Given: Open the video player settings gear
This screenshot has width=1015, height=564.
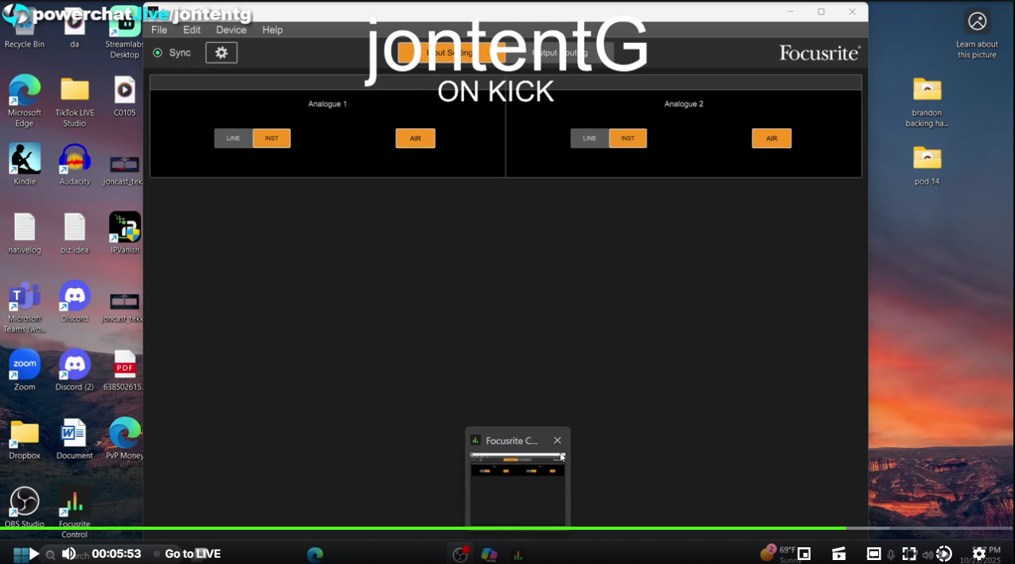Looking at the screenshot, I should [979, 554].
